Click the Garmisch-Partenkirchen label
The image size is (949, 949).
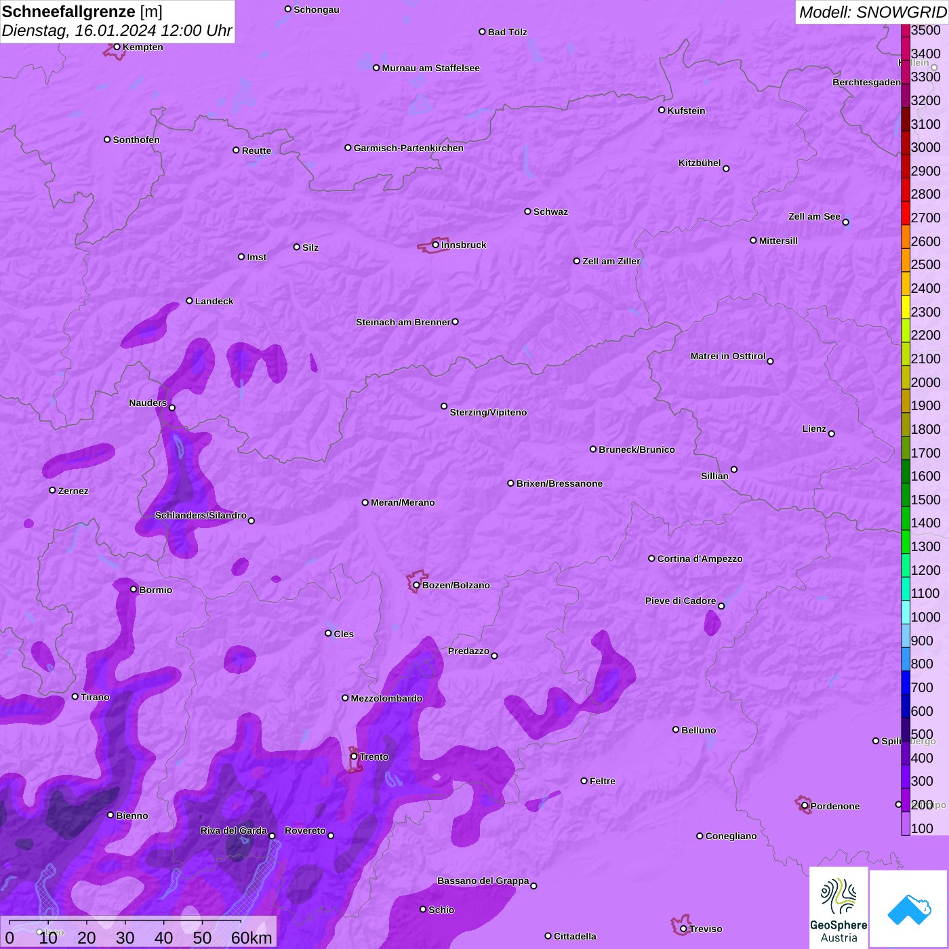409,148
